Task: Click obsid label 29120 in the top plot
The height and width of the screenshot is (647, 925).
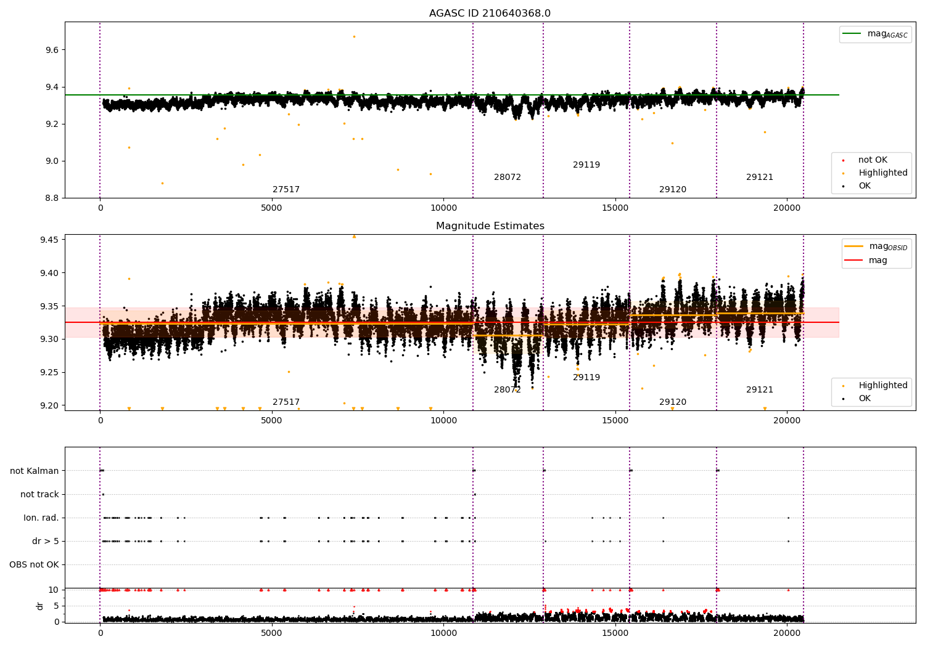Action: click(x=673, y=190)
